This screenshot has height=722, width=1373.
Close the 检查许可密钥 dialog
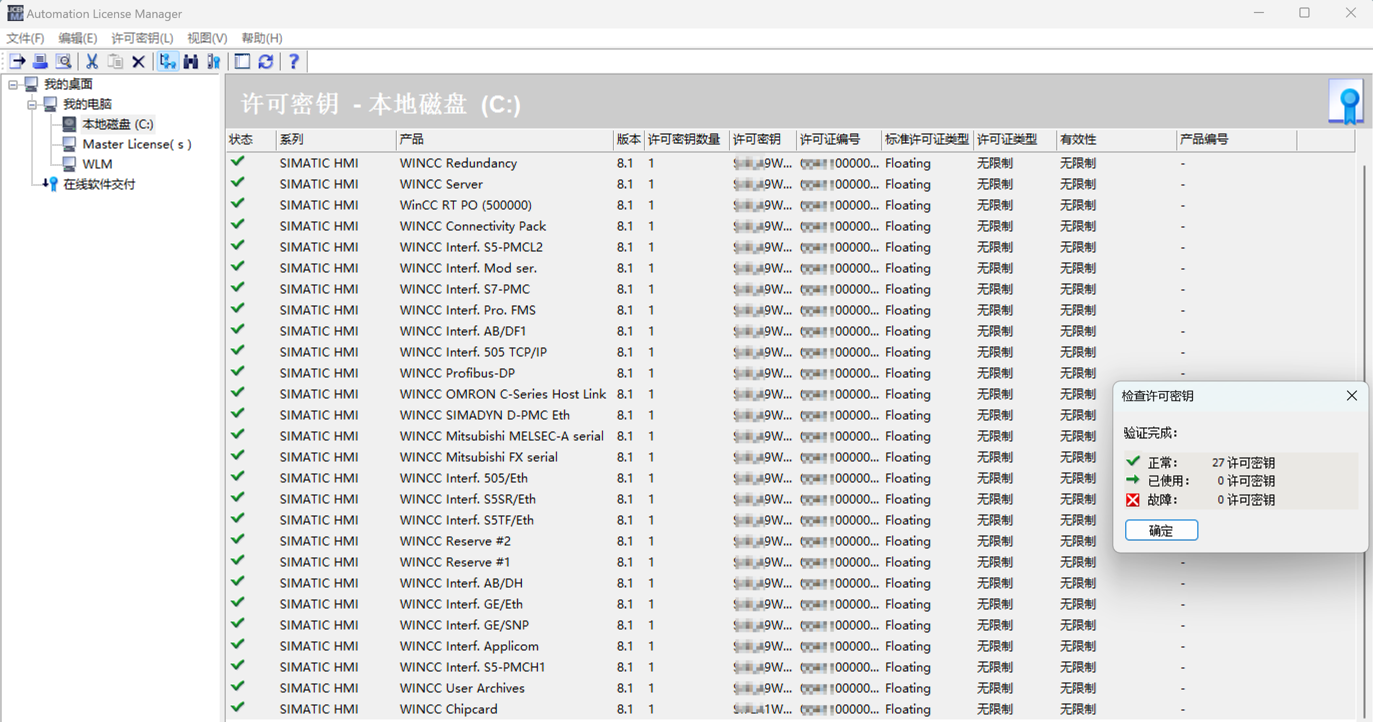tap(1351, 395)
